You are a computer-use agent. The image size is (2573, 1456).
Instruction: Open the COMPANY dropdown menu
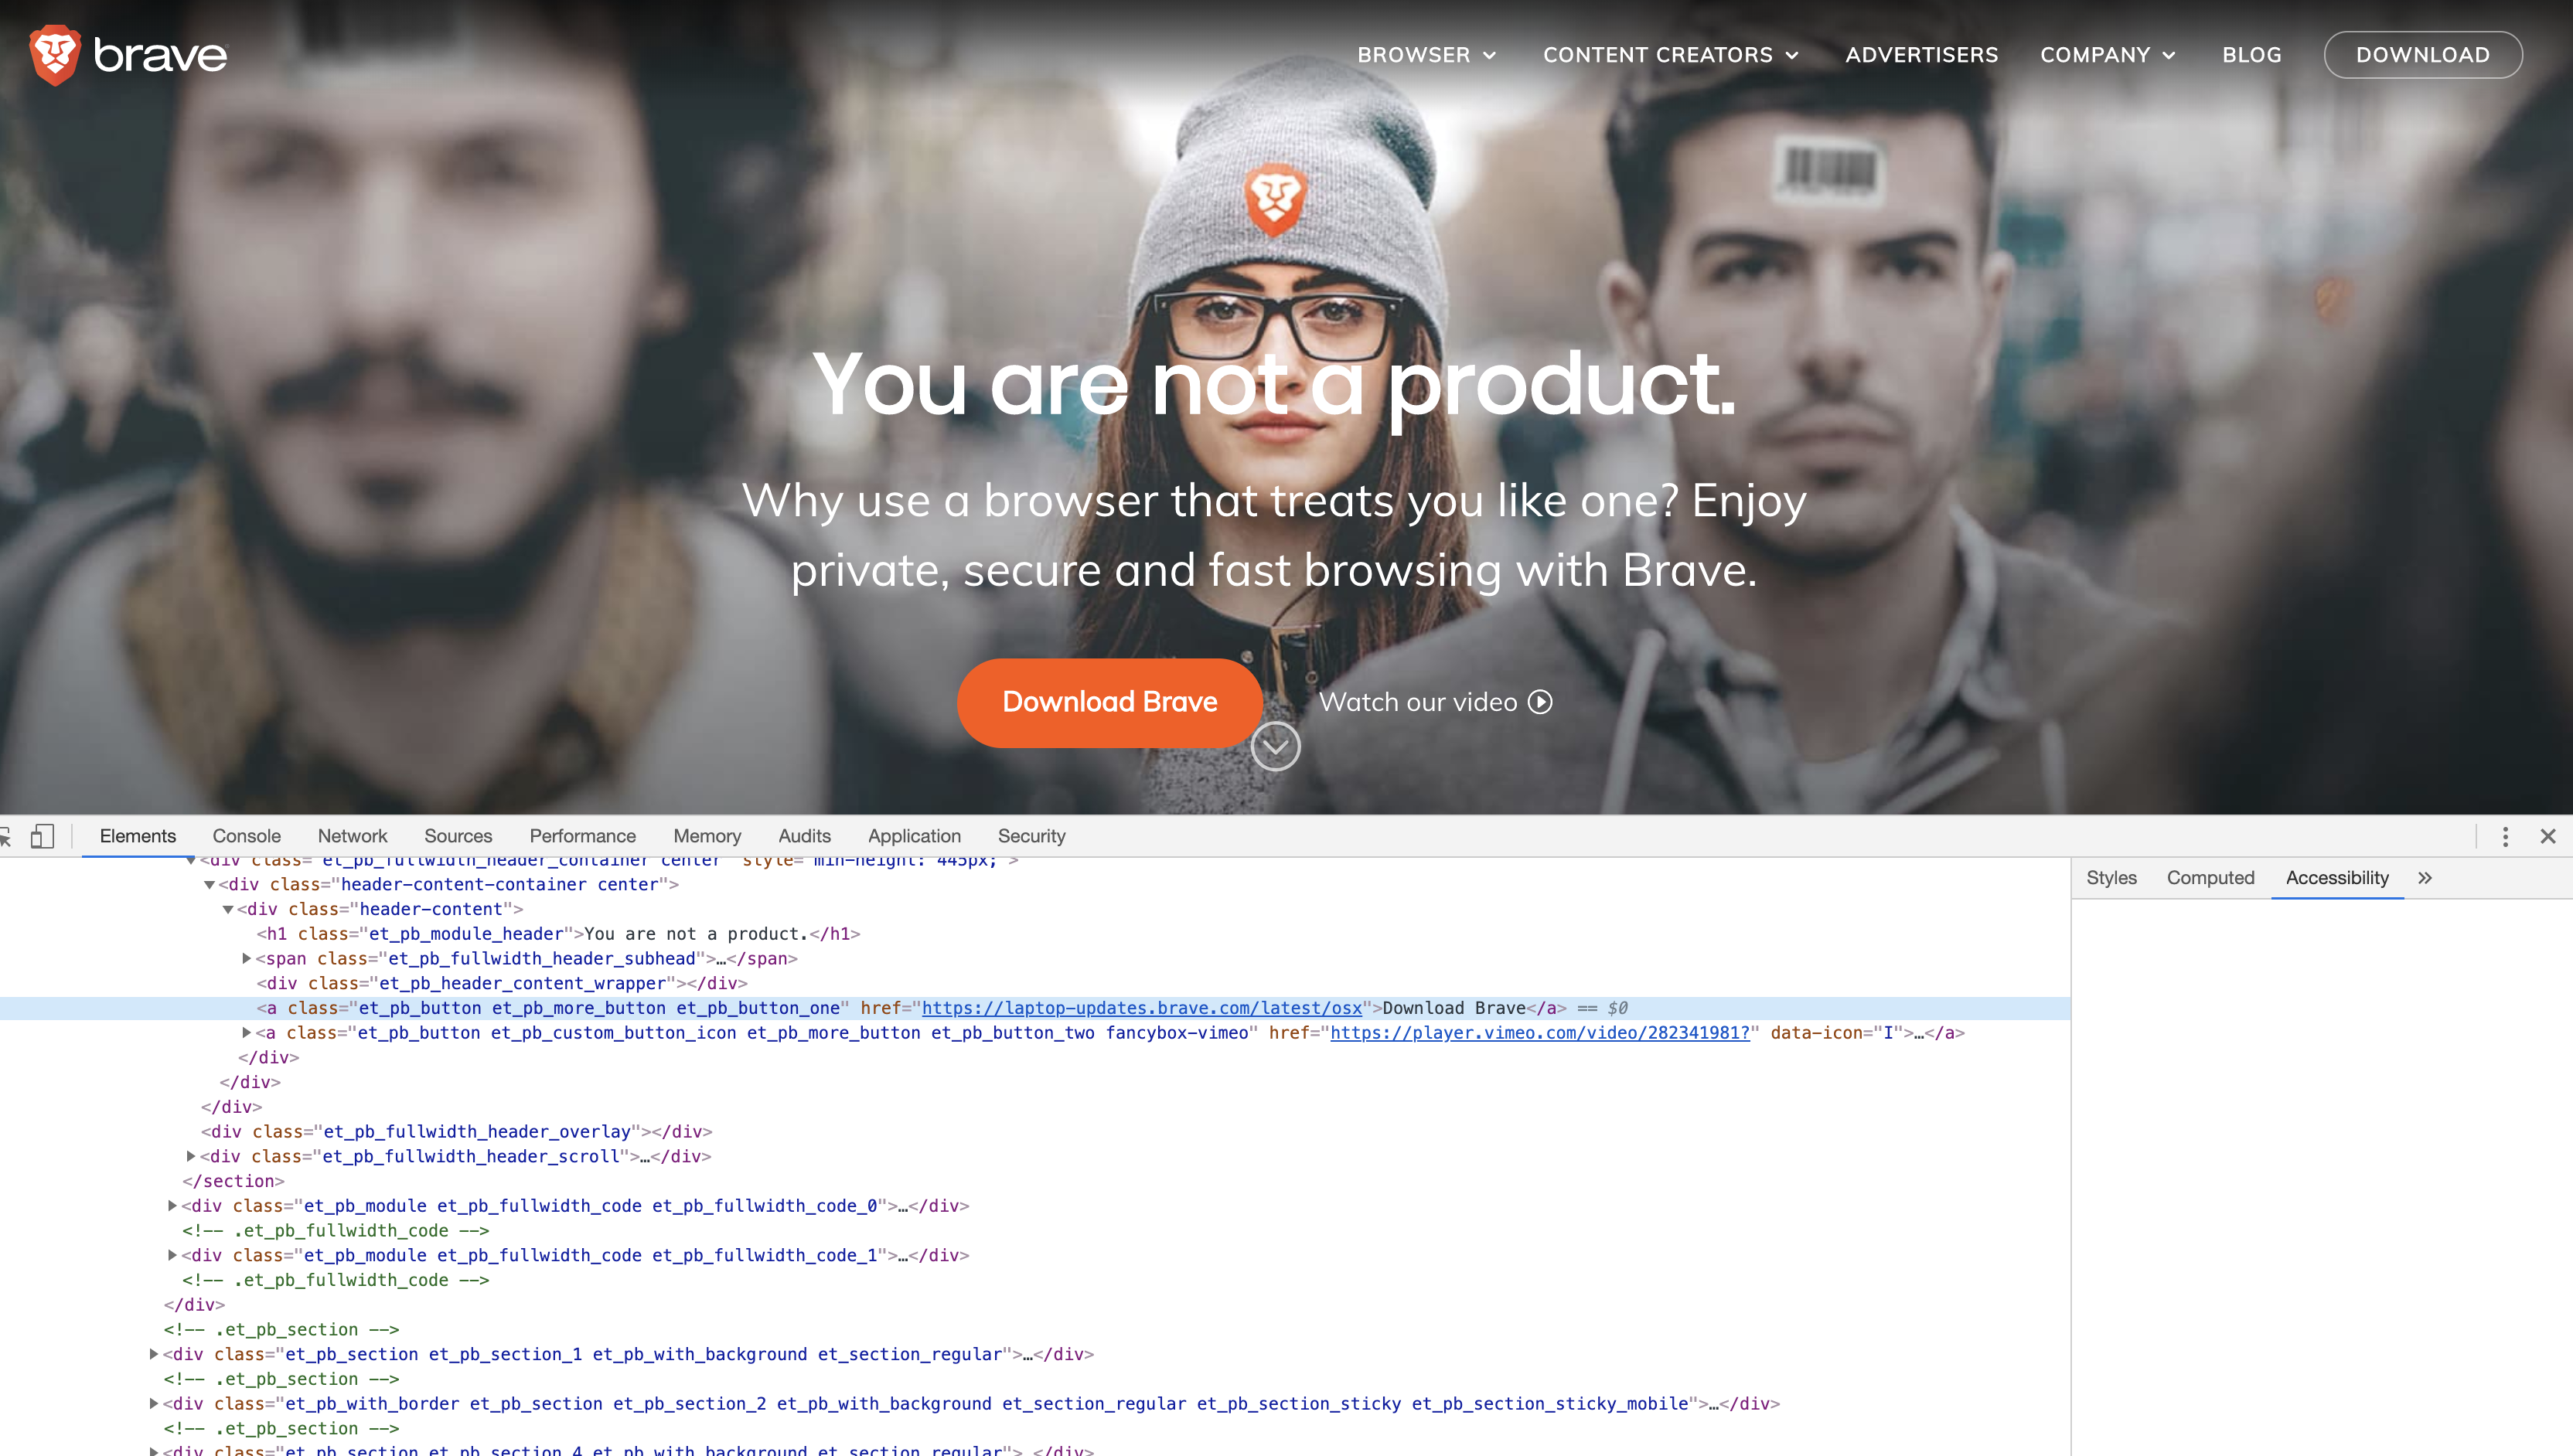point(2108,55)
